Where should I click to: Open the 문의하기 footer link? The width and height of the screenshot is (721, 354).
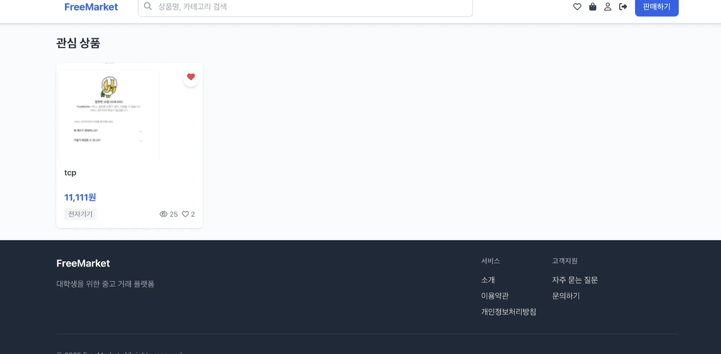(566, 296)
